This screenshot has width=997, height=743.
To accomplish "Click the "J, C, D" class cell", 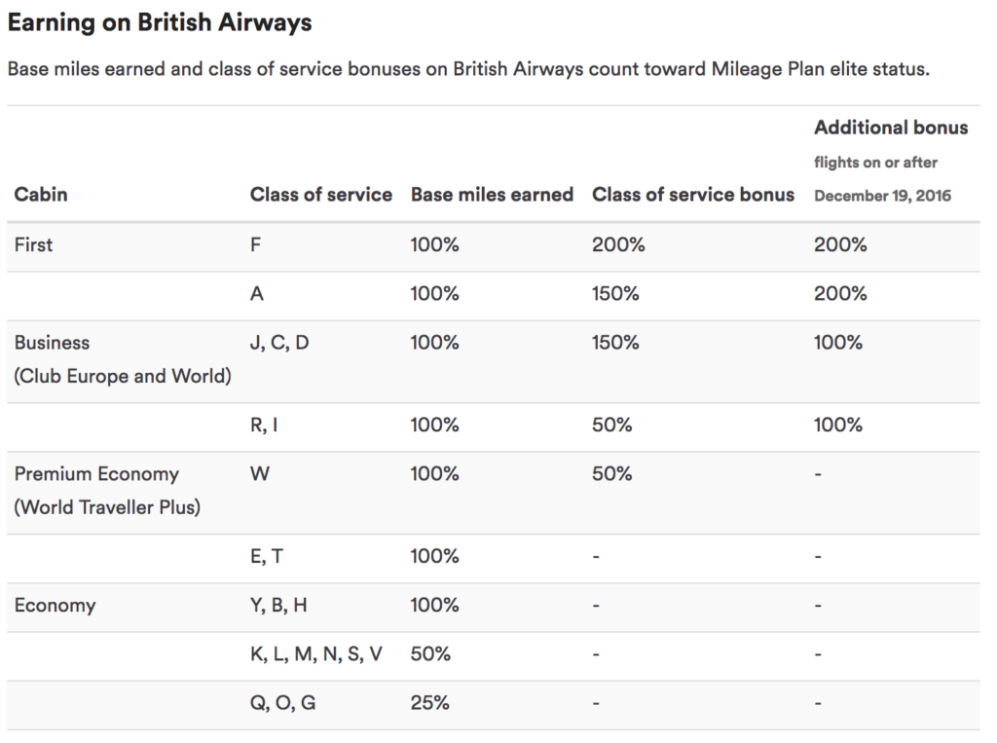I will pos(279,343).
